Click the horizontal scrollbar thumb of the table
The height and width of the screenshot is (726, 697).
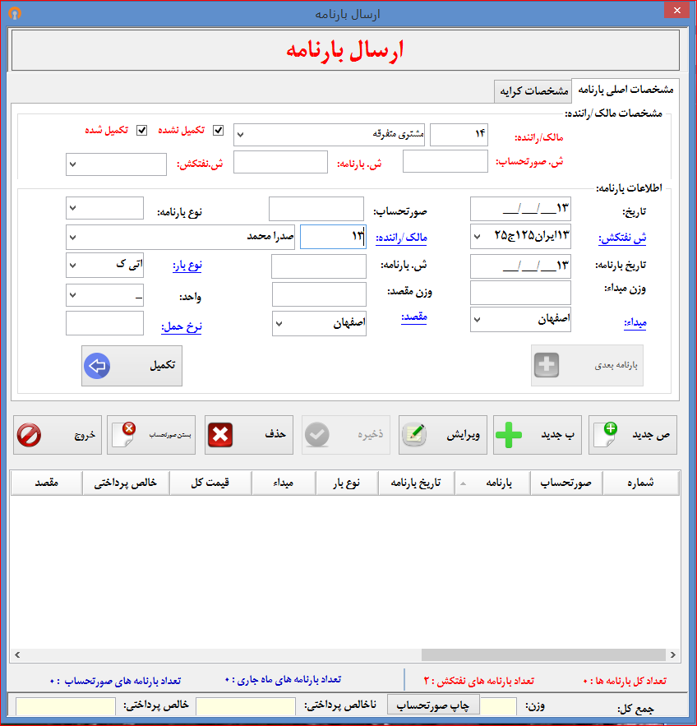coord(543,654)
